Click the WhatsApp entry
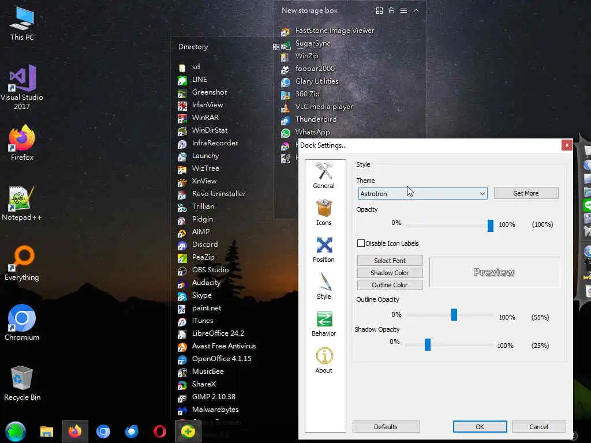The image size is (591, 443). click(x=306, y=132)
